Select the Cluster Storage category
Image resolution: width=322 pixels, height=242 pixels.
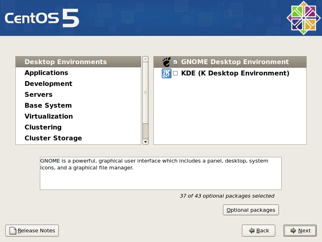click(78, 138)
